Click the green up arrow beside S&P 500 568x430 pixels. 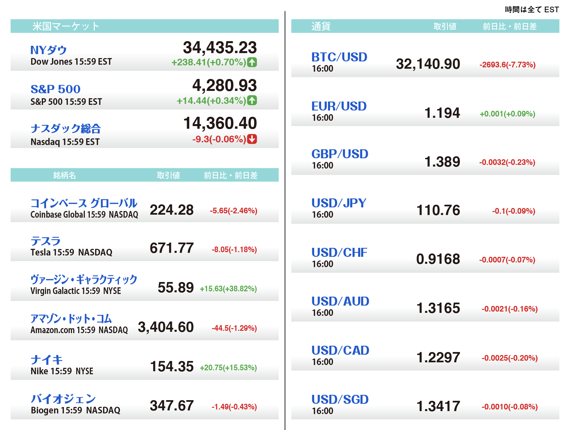coord(252,100)
